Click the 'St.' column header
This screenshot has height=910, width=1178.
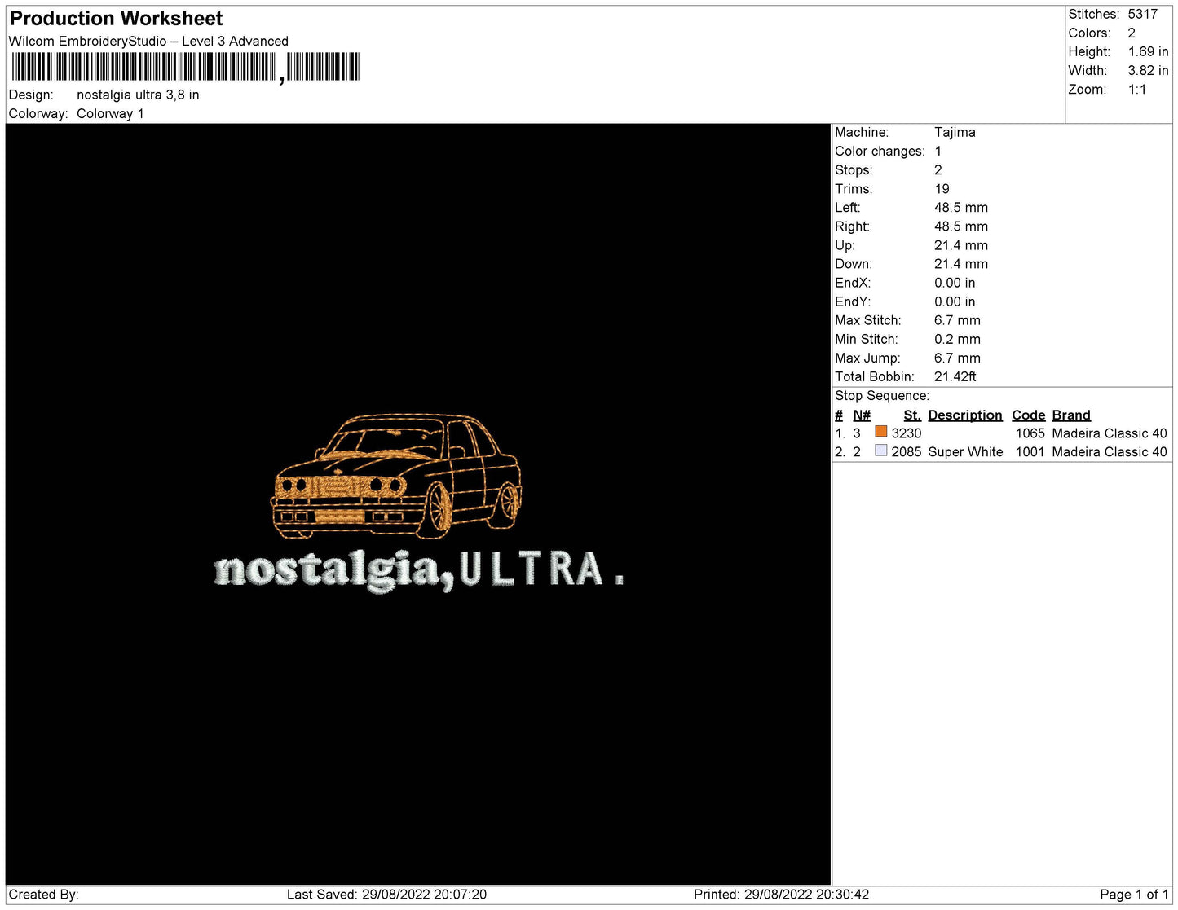(x=912, y=415)
